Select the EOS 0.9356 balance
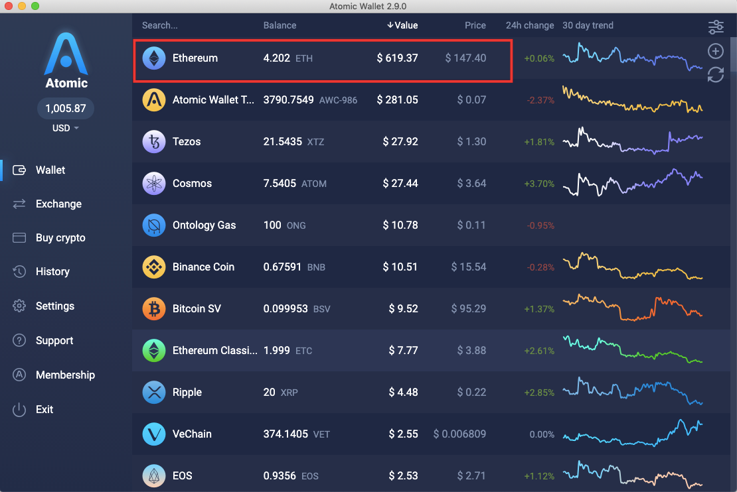 point(291,476)
